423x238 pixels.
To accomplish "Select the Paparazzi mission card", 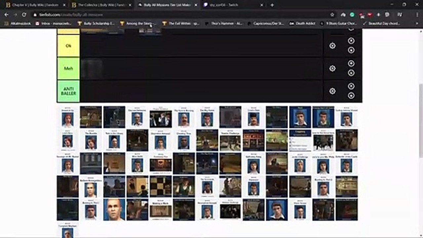I will coord(253,186).
